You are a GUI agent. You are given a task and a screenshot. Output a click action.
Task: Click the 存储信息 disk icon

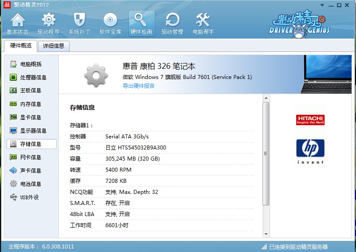click(x=13, y=144)
